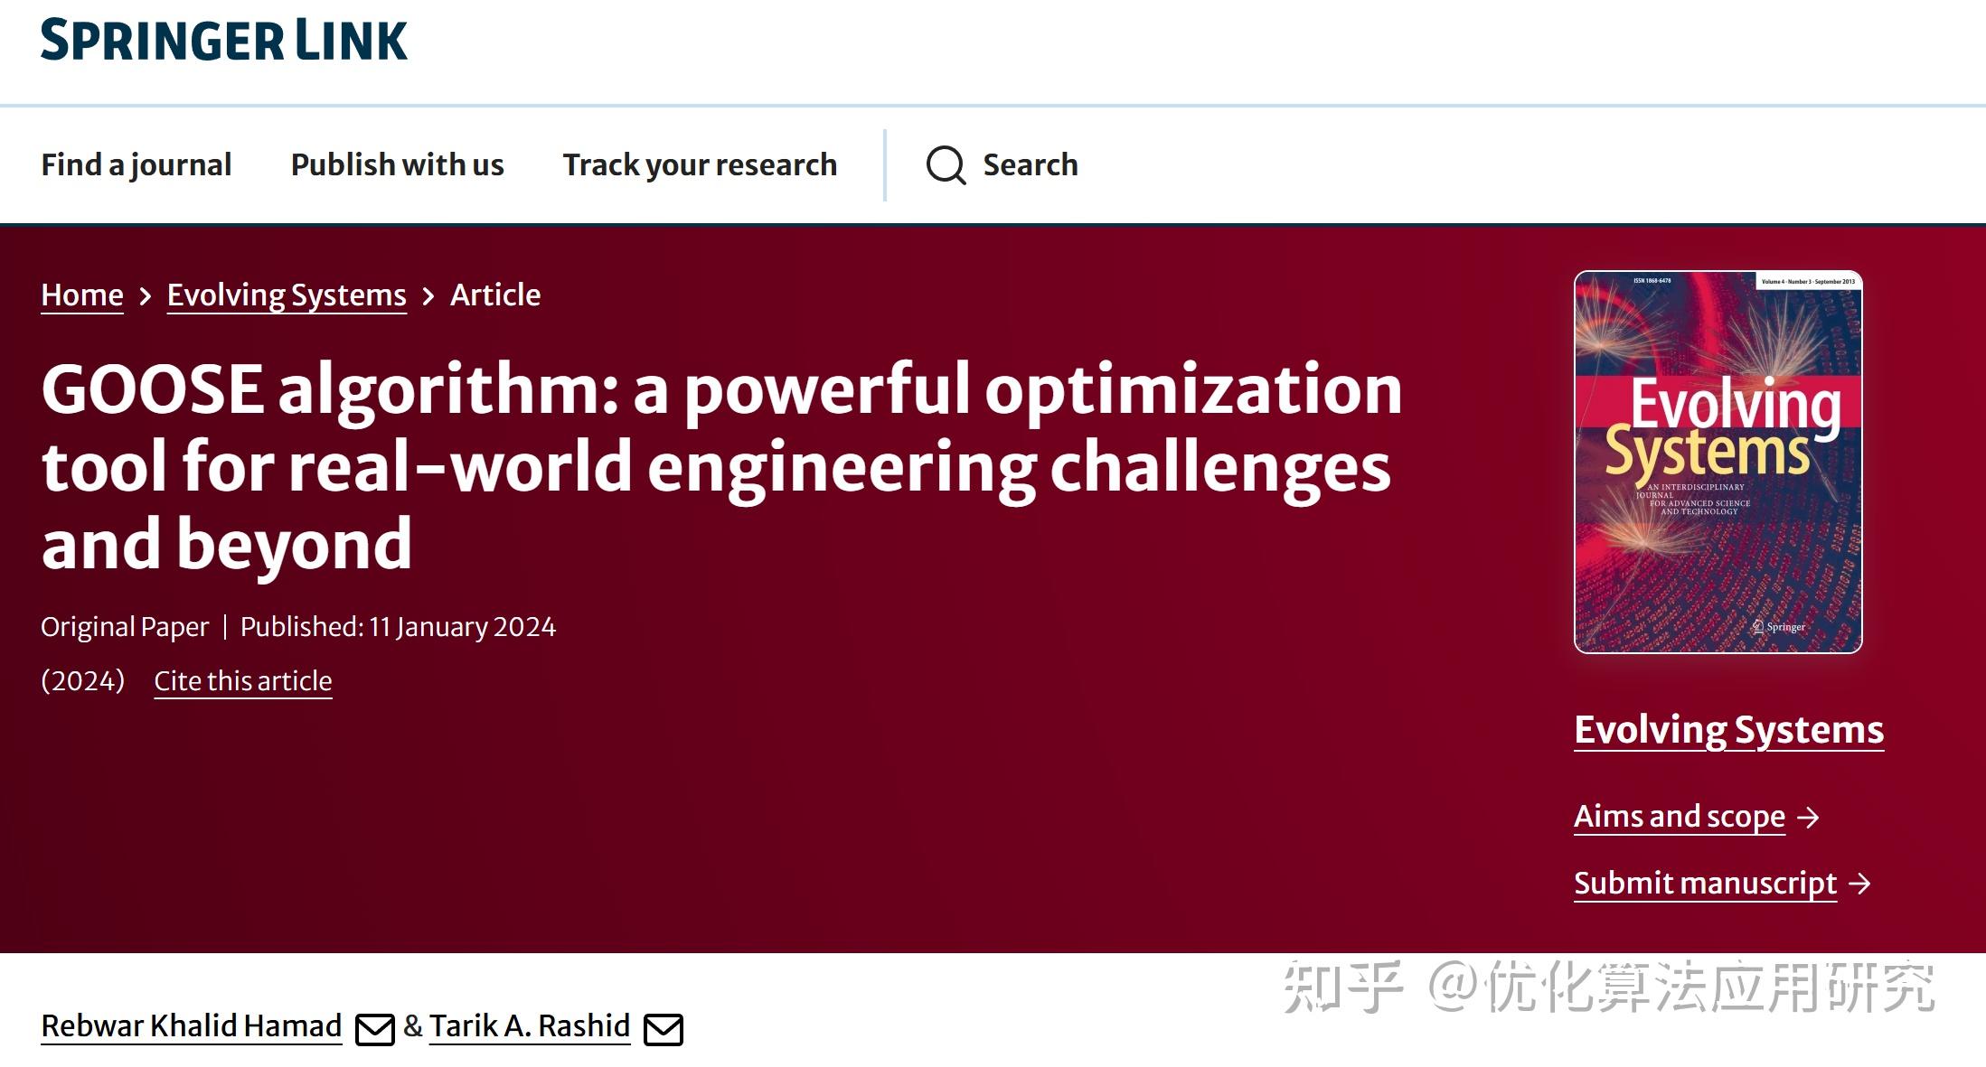Image resolution: width=1986 pixels, height=1067 pixels.
Task: Click the envelope icon beside Rebwar Khalid Hamad
Action: (x=373, y=1027)
